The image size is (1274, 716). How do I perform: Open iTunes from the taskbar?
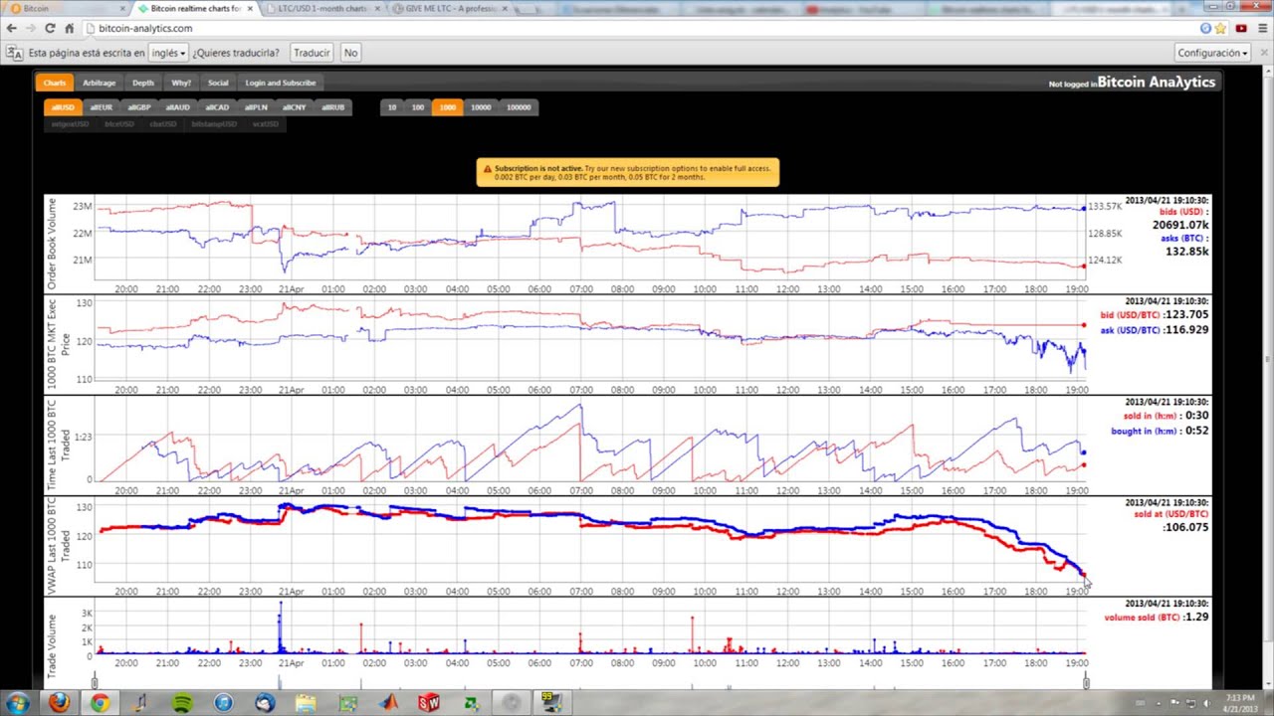point(223,703)
